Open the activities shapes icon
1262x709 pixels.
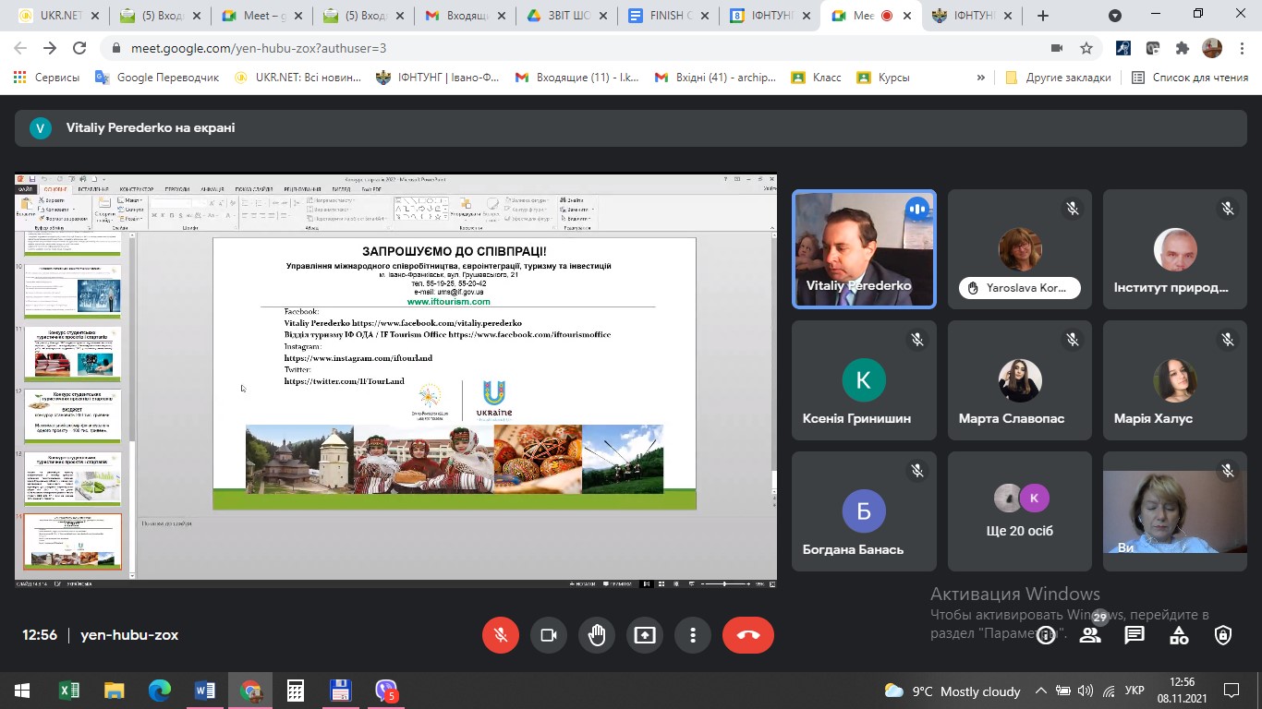pyautogui.click(x=1179, y=635)
